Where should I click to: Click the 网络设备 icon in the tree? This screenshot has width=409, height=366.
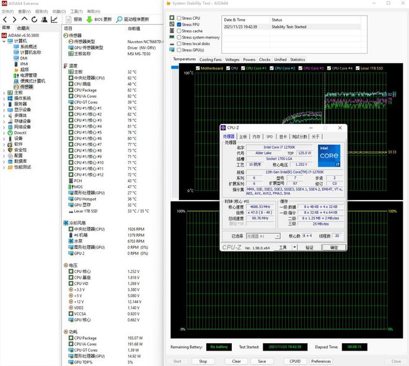pos(10,127)
